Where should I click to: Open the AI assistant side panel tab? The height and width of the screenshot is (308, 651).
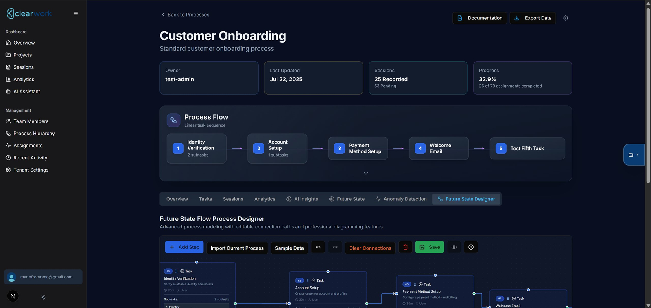tap(634, 155)
